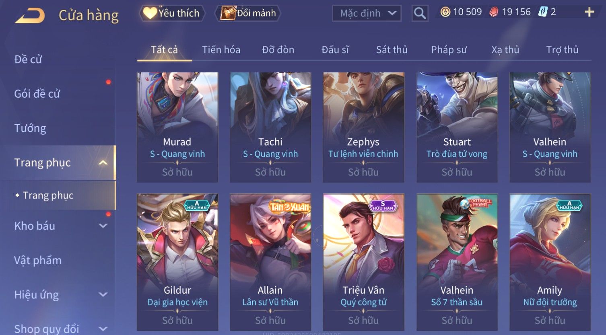Open Tướng in the sidebar

[x=30, y=128]
